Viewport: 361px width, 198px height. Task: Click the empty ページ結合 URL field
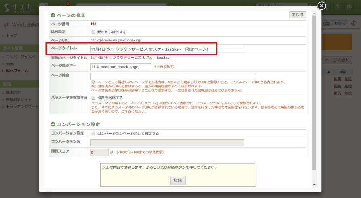pyautogui.click(x=173, y=76)
